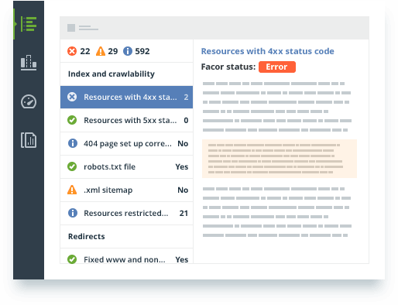
Task: Select Resources with 5xx status row
Action: pyautogui.click(x=126, y=120)
